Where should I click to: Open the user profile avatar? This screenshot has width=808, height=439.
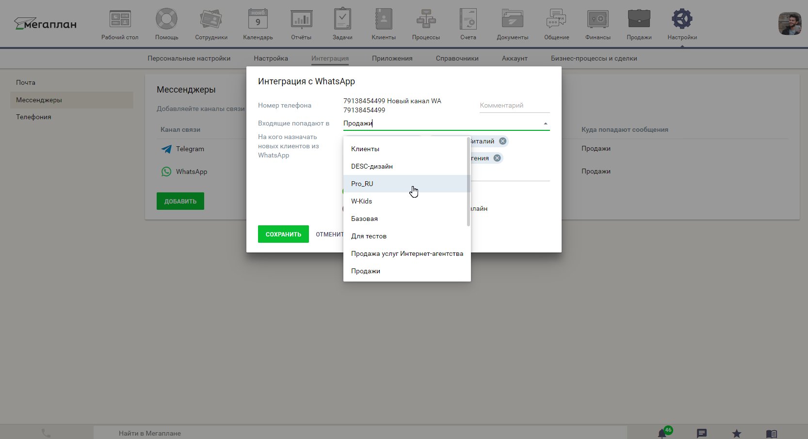click(790, 24)
